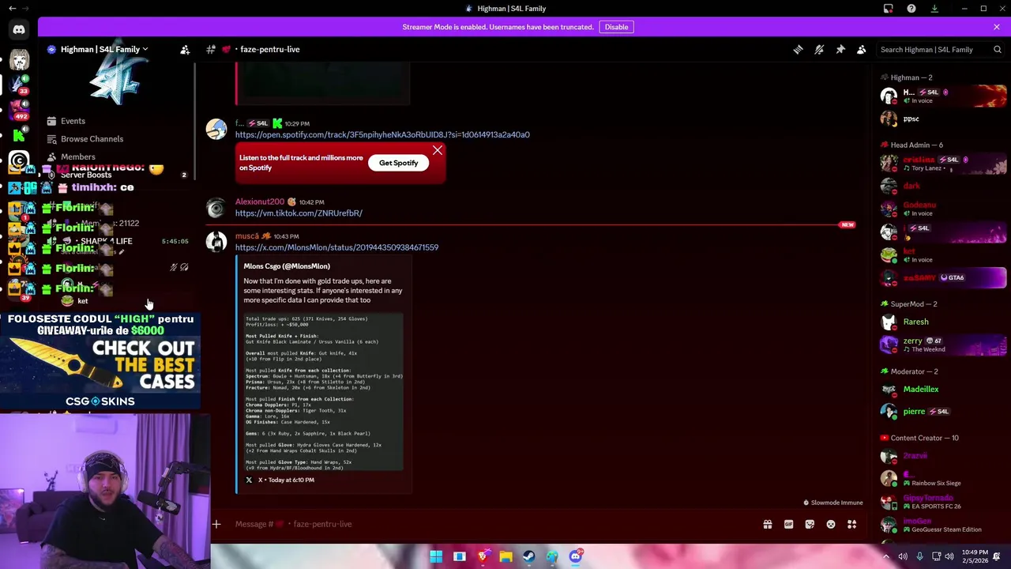Viewport: 1011px width, 569px height.
Task: Open Browse Channels
Action: (x=92, y=139)
